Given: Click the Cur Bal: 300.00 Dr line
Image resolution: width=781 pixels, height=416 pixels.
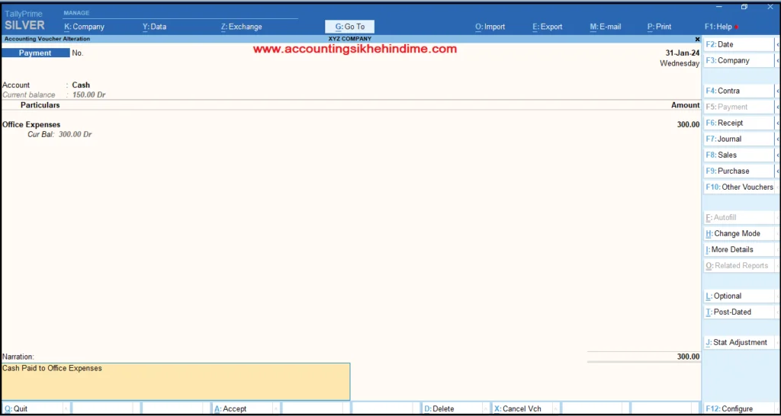Looking at the screenshot, I should coord(59,134).
